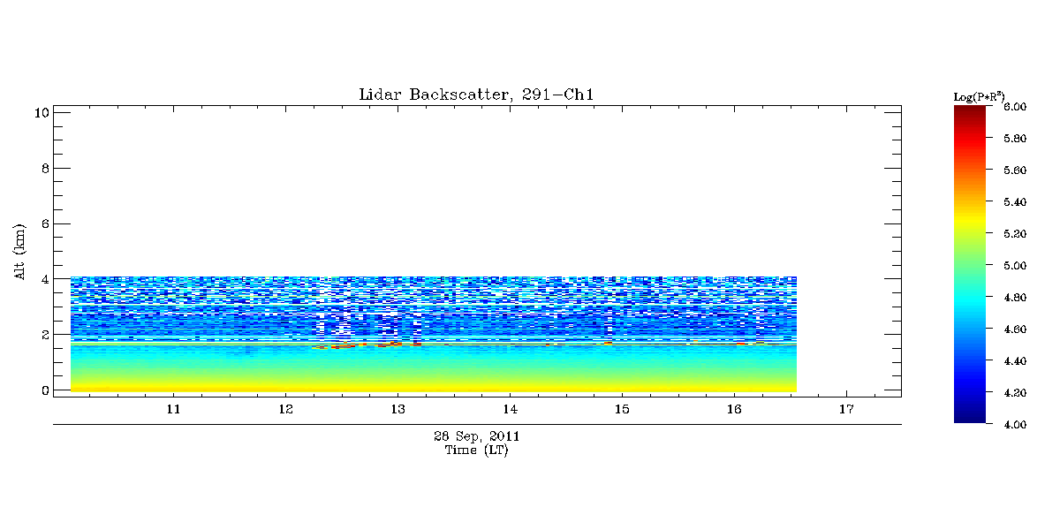The width and height of the screenshot is (1060, 530).
Task: Click colorbar value 5.00
Action: point(1015,266)
